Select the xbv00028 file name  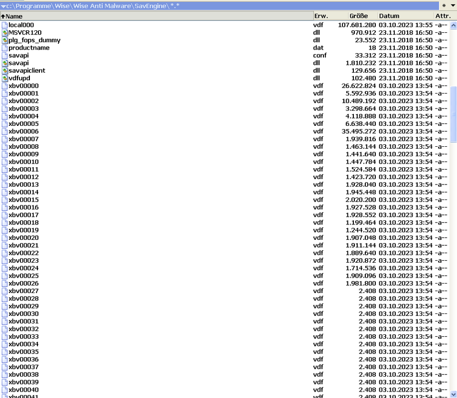(23, 298)
